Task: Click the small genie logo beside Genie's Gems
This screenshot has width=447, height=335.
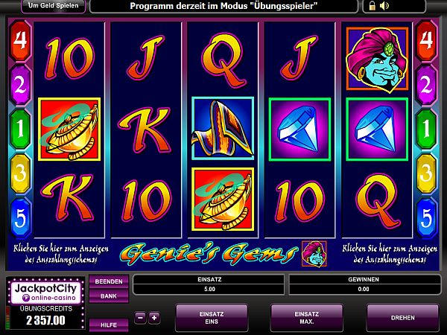Action: click(x=314, y=254)
